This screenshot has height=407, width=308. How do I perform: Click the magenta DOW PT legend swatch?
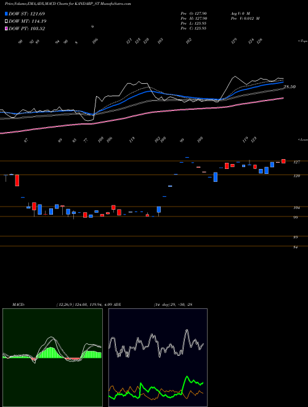(6, 28)
